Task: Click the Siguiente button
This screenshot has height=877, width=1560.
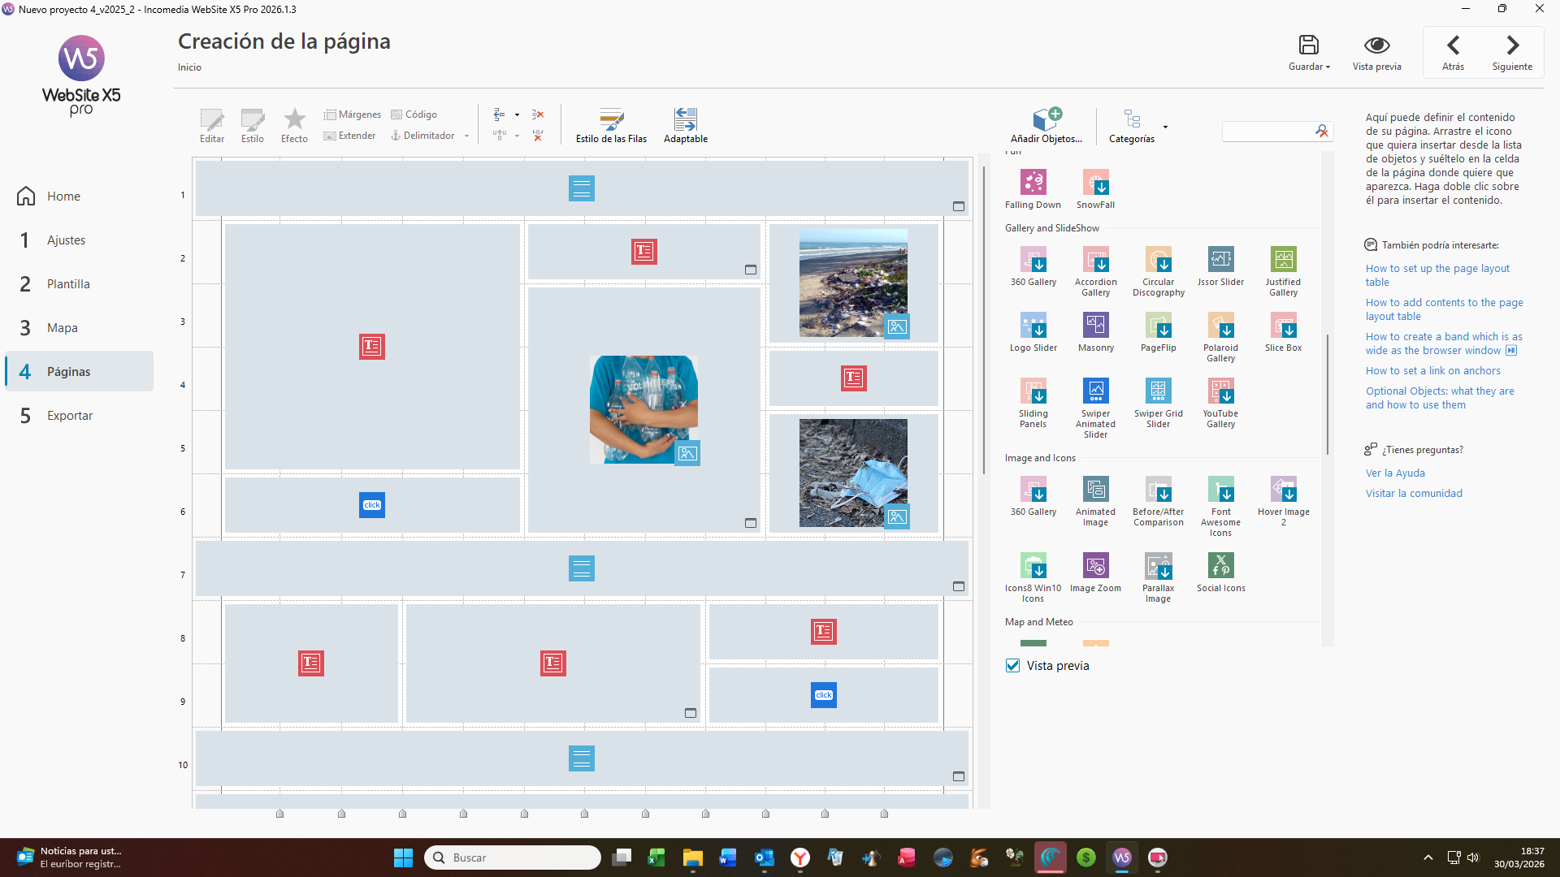Action: click(1511, 53)
